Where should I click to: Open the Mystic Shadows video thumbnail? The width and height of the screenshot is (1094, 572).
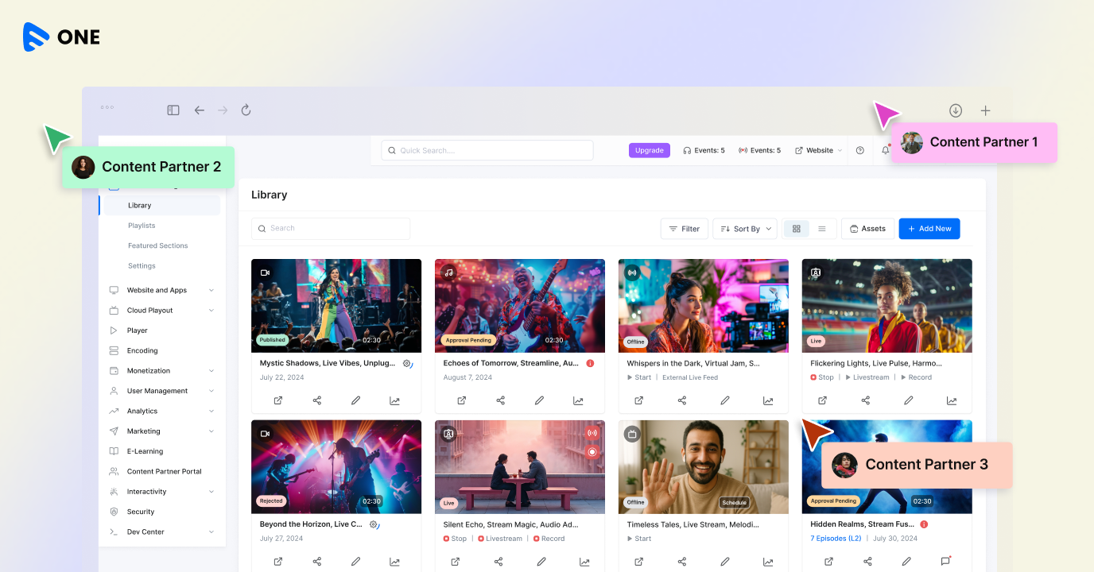coord(336,305)
